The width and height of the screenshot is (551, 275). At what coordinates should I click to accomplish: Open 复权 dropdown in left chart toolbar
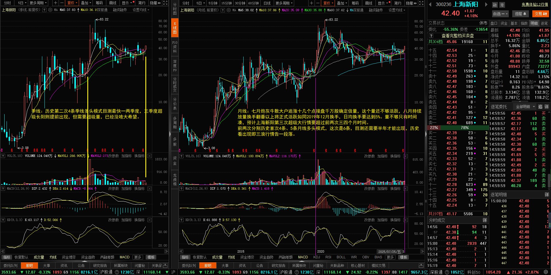[x=72, y=3]
